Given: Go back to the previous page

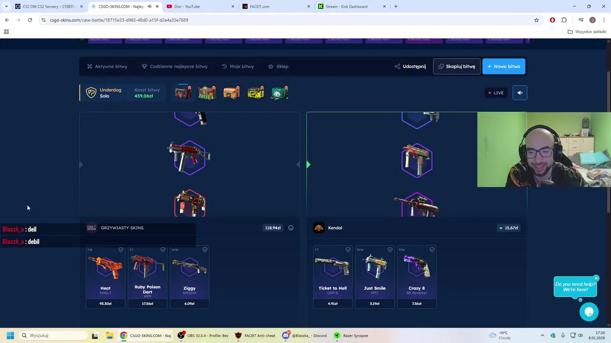Looking at the screenshot, I should pos(7,20).
